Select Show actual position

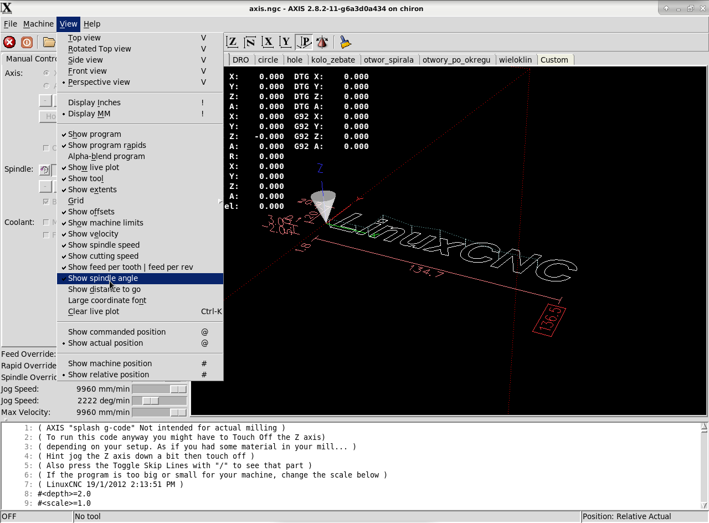click(140, 343)
